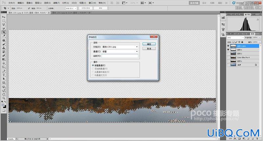This screenshot has height=141, width=263.
Task: Switch to the 案例-130-2.jpg document tab
Action: tap(71, 13)
